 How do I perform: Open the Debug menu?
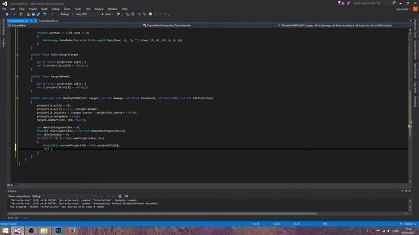coord(56,8)
